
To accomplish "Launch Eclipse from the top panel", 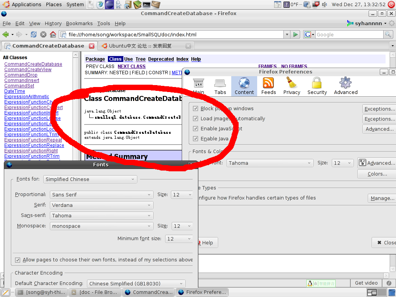I will pos(109,5).
